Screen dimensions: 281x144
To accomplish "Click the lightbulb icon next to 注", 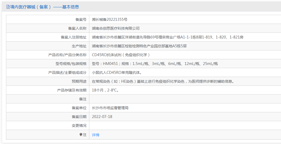I will click(x=81, y=135).
